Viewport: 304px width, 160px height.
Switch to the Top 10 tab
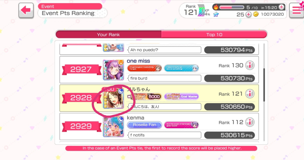tap(214, 35)
